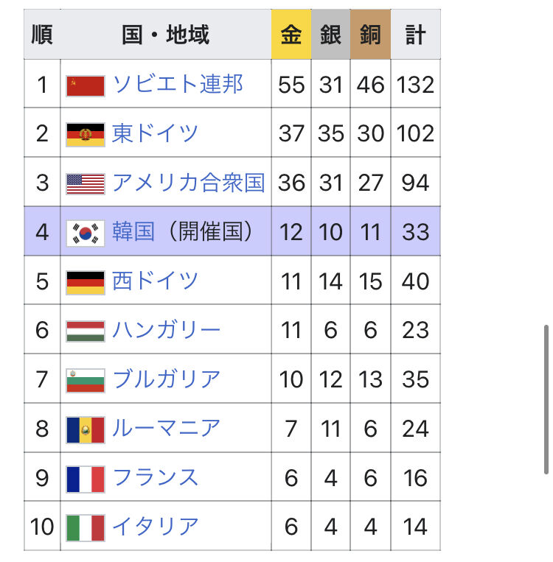
Task: Click the Romania flag icon
Action: tap(86, 429)
